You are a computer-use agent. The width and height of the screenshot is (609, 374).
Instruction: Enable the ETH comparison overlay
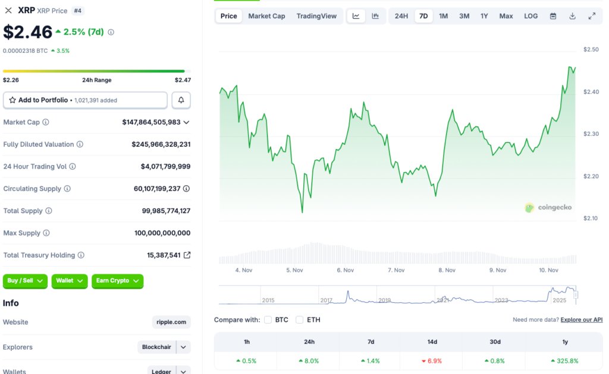coord(299,319)
